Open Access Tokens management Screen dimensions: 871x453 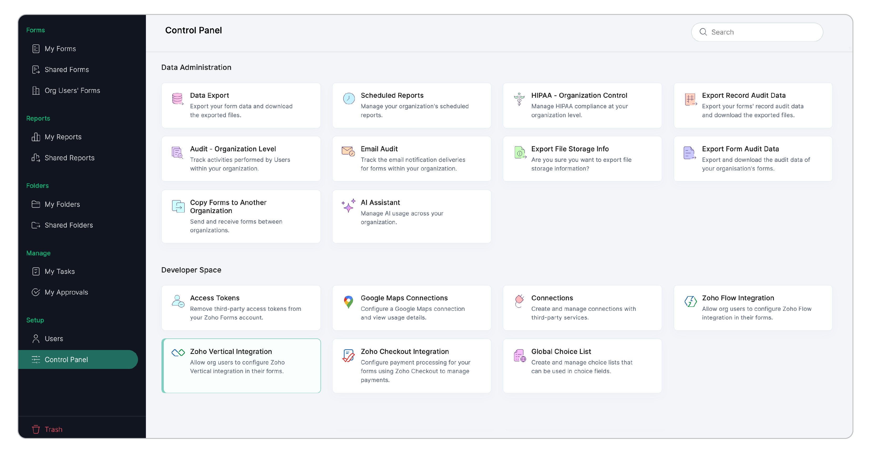pos(241,308)
